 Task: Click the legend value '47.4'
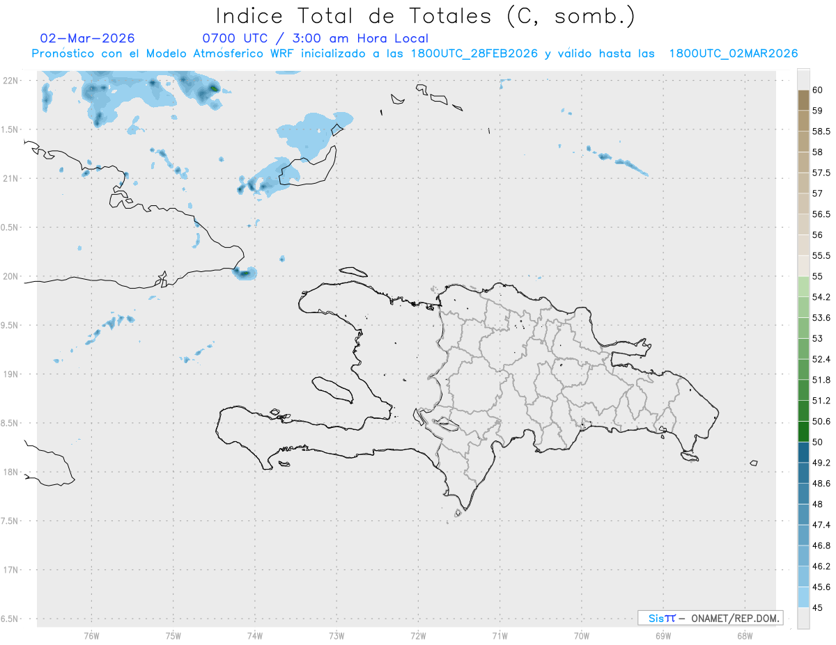pyautogui.click(x=821, y=525)
